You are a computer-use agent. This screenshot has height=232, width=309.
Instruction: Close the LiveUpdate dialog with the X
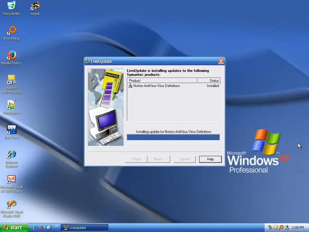(x=221, y=61)
